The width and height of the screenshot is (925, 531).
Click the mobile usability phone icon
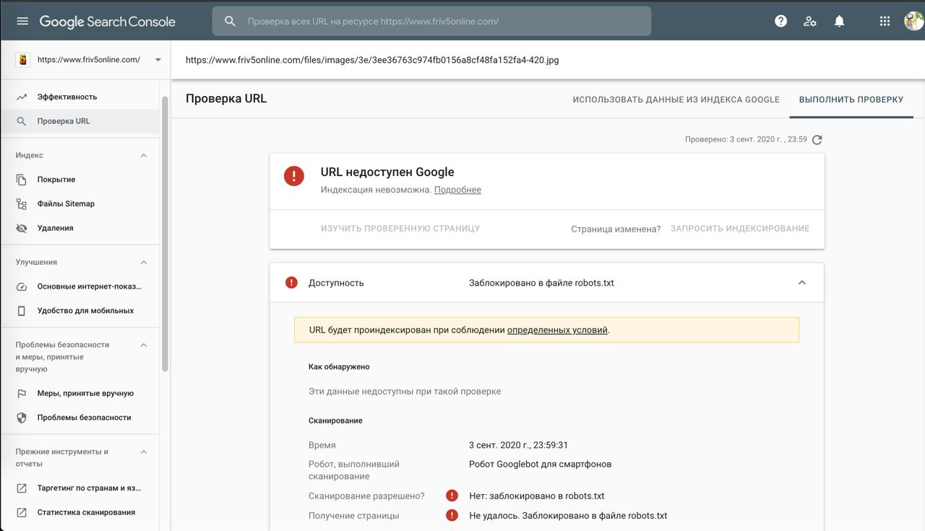click(x=22, y=311)
